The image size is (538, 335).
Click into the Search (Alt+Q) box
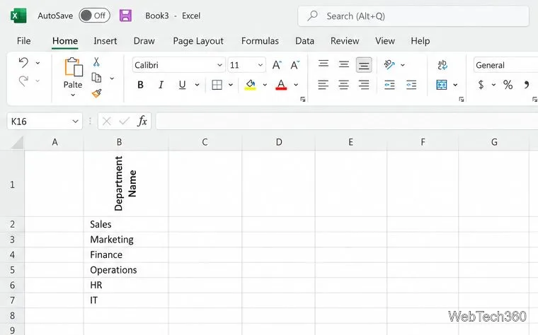pos(413,16)
